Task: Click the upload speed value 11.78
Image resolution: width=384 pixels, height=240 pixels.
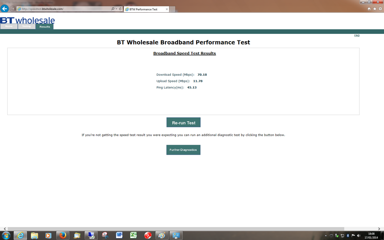Action: click(x=198, y=81)
